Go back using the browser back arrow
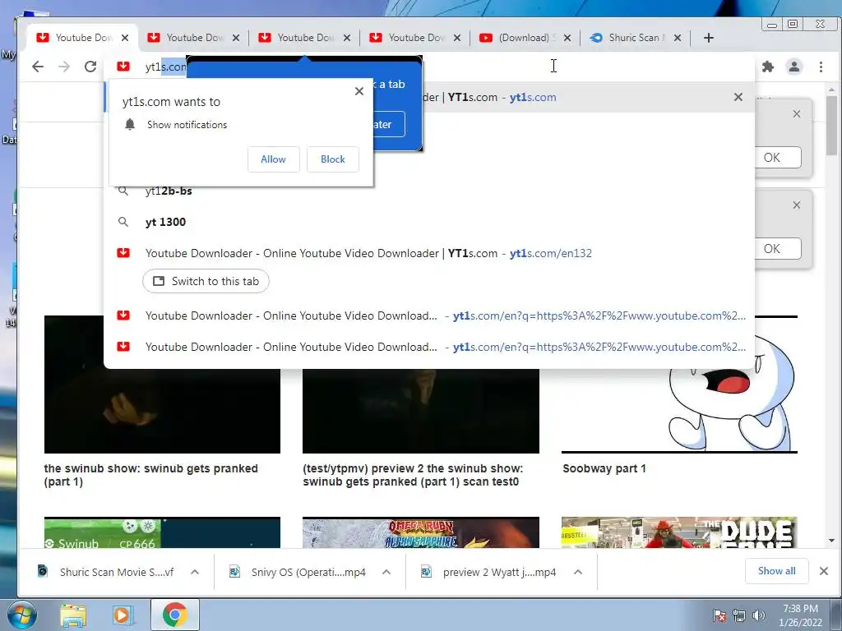842x631 pixels. (x=38, y=67)
